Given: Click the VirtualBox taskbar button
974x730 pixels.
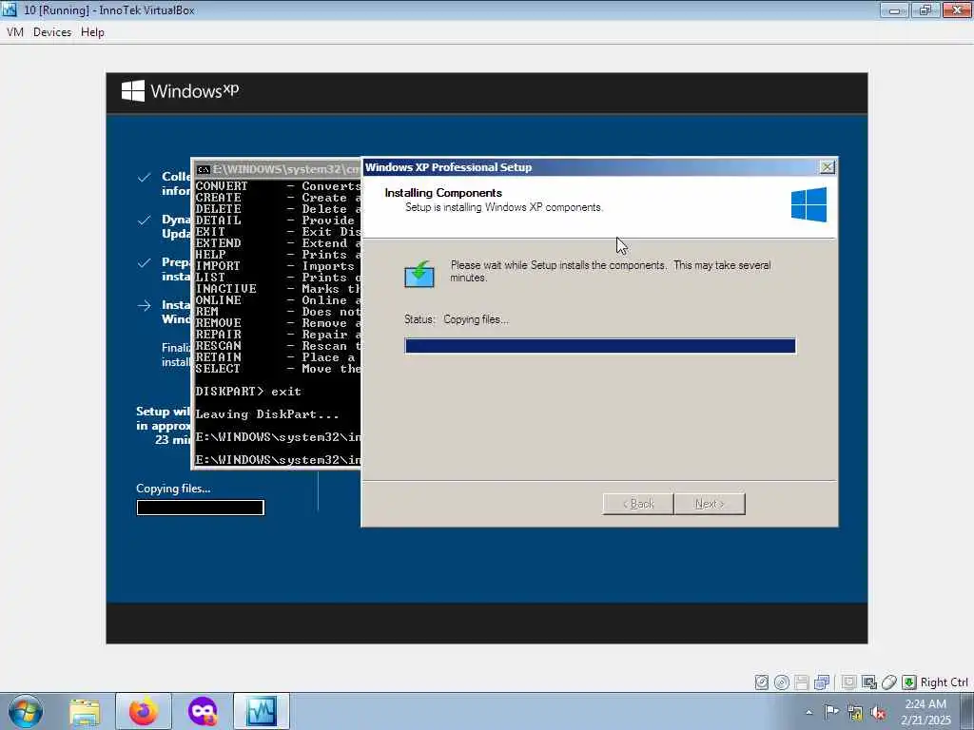Looking at the screenshot, I should (x=261, y=711).
